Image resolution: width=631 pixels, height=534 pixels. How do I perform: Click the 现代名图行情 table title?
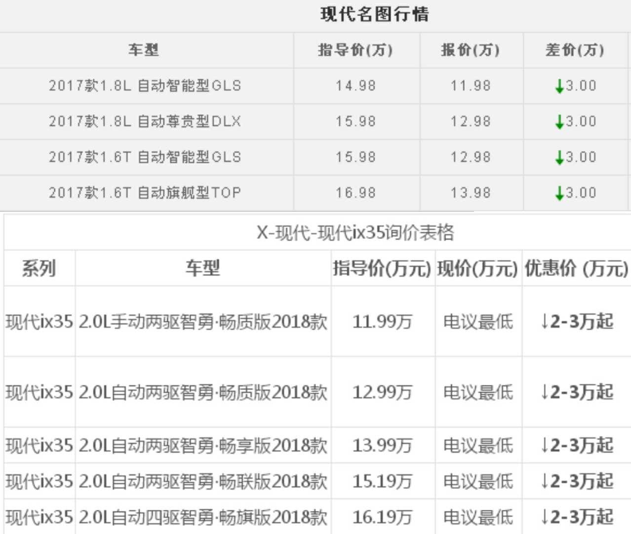click(x=375, y=15)
